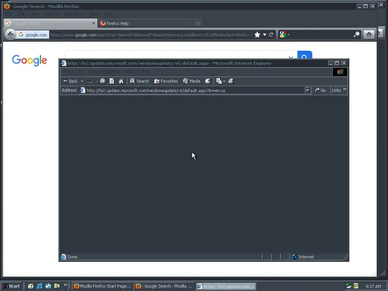Clear the Google search box with X
This screenshot has height=291, width=388.
[x=291, y=57]
